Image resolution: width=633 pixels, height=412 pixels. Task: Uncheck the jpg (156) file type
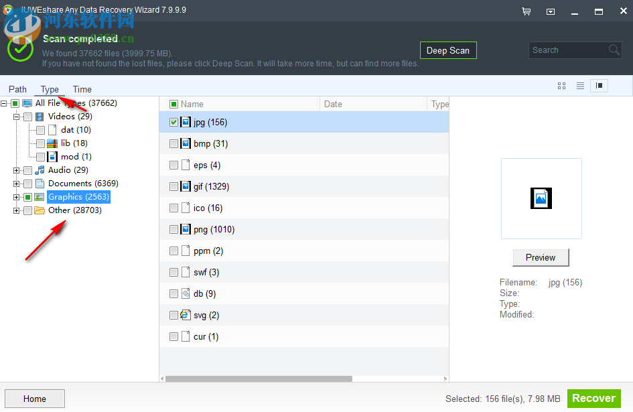173,122
